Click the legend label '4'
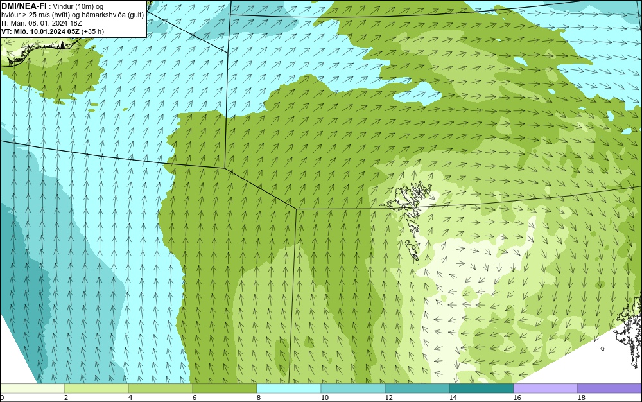Viewport: 642px width, 402px height. pos(130,398)
